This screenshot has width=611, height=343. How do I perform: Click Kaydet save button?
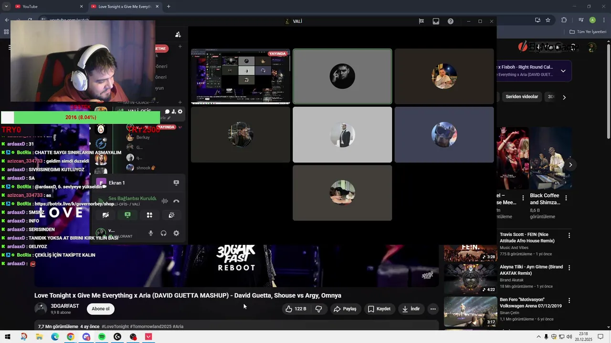(x=379, y=309)
